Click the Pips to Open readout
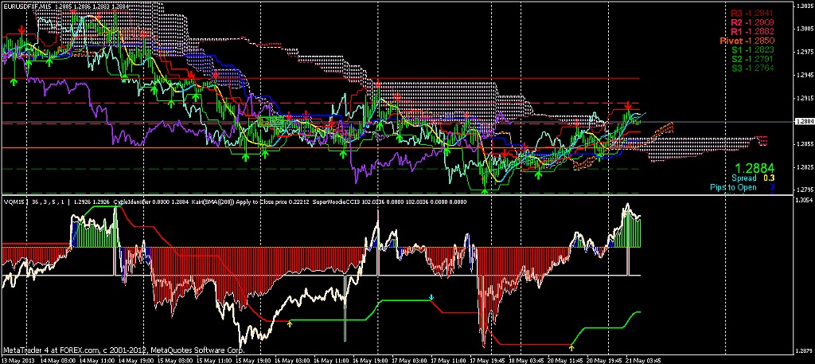The width and height of the screenshot is (815, 364). 743,187
